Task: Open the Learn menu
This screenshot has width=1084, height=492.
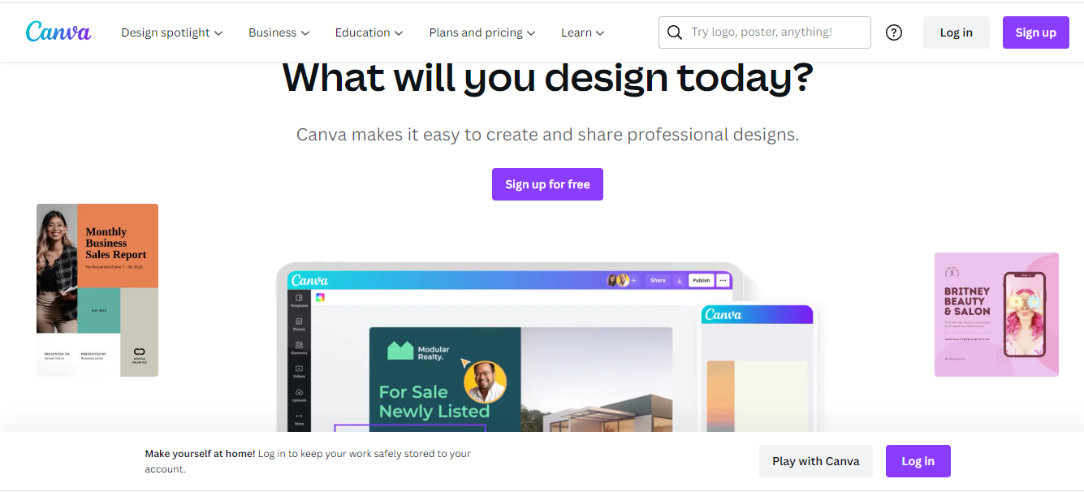Action: point(583,32)
